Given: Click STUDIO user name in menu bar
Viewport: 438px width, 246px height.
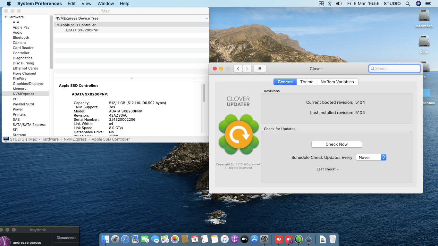Looking at the screenshot, I should point(392,4).
